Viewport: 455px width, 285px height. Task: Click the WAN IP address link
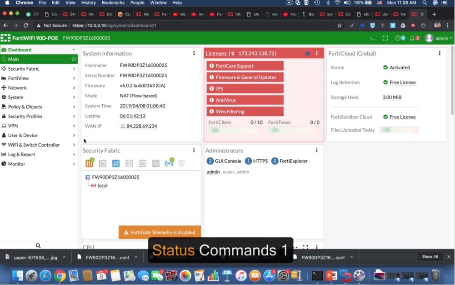pyautogui.click(x=141, y=126)
